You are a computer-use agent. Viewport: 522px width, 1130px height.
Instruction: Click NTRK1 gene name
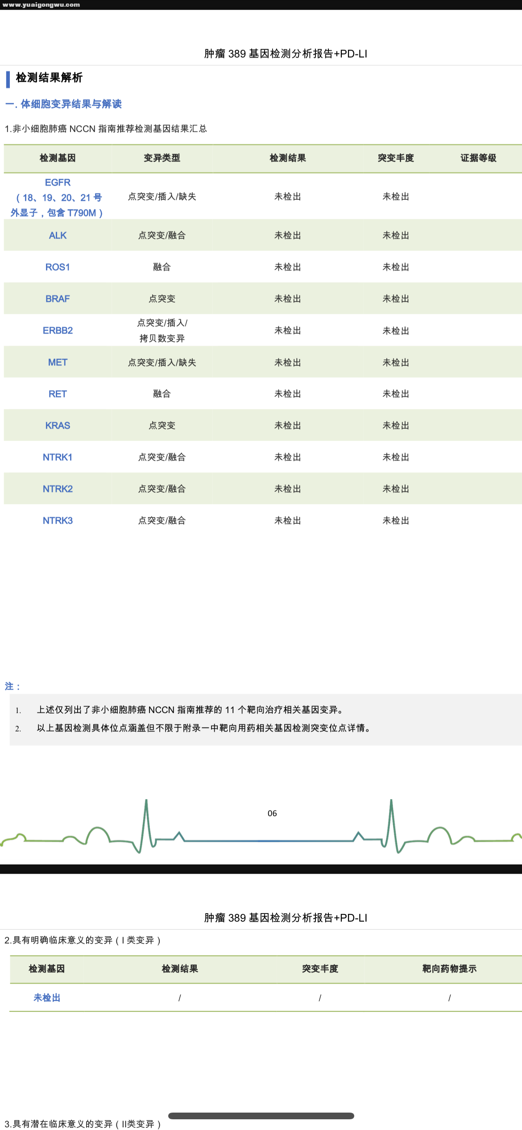point(58,457)
